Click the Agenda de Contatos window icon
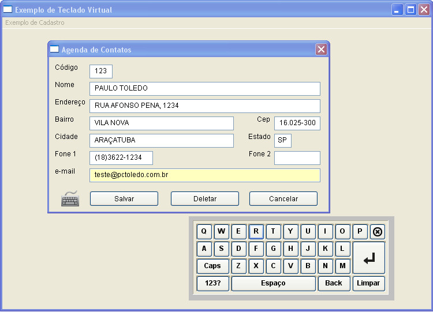The width and height of the screenshot is (433, 312). (54, 50)
